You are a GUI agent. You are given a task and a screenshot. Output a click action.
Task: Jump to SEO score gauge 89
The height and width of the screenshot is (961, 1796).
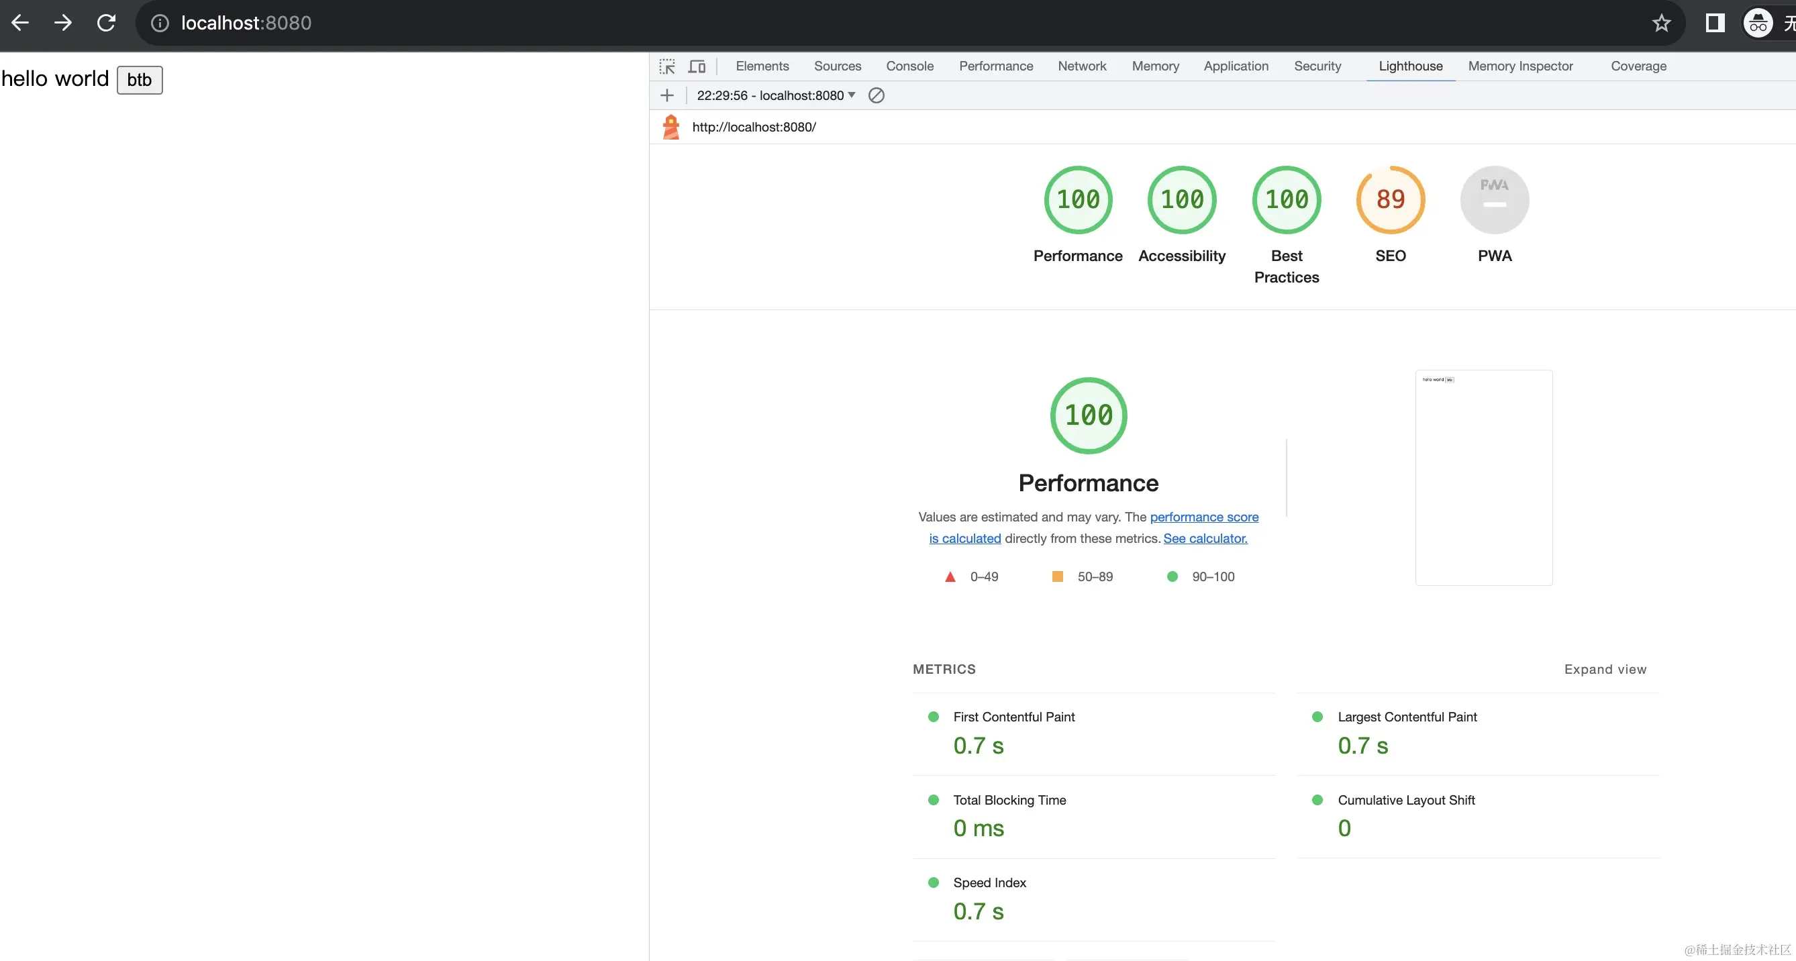tap(1389, 200)
